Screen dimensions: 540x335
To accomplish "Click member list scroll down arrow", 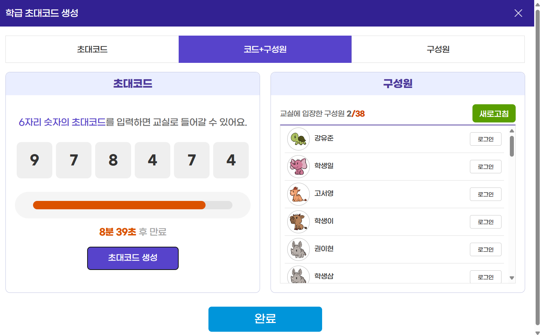I will click(x=512, y=278).
